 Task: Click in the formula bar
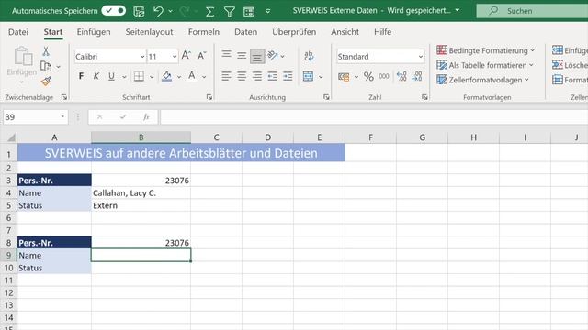374,117
